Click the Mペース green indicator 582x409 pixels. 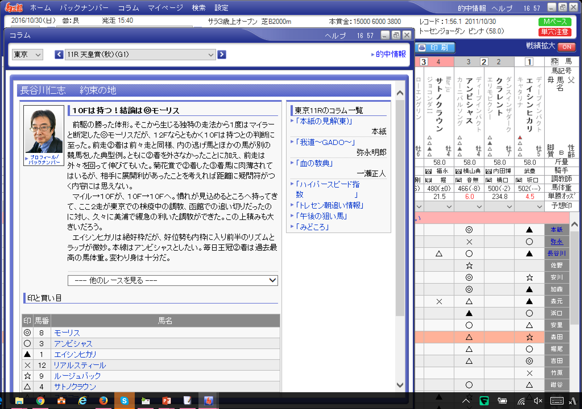click(x=555, y=22)
